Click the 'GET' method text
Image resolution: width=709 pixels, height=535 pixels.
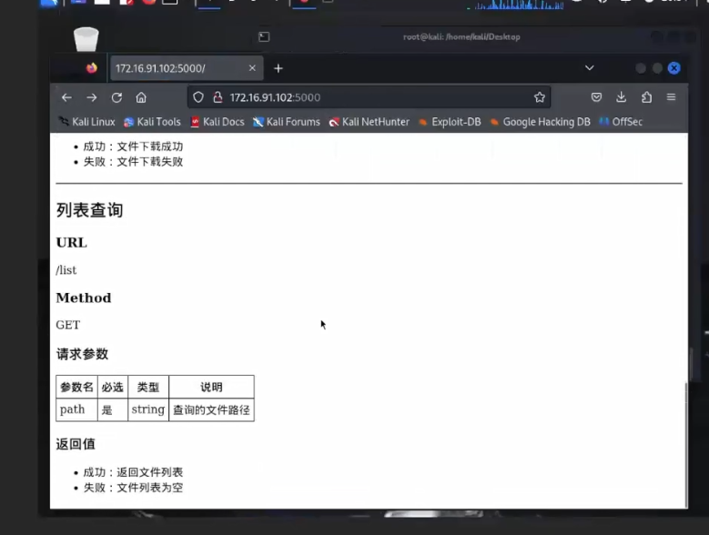point(68,325)
